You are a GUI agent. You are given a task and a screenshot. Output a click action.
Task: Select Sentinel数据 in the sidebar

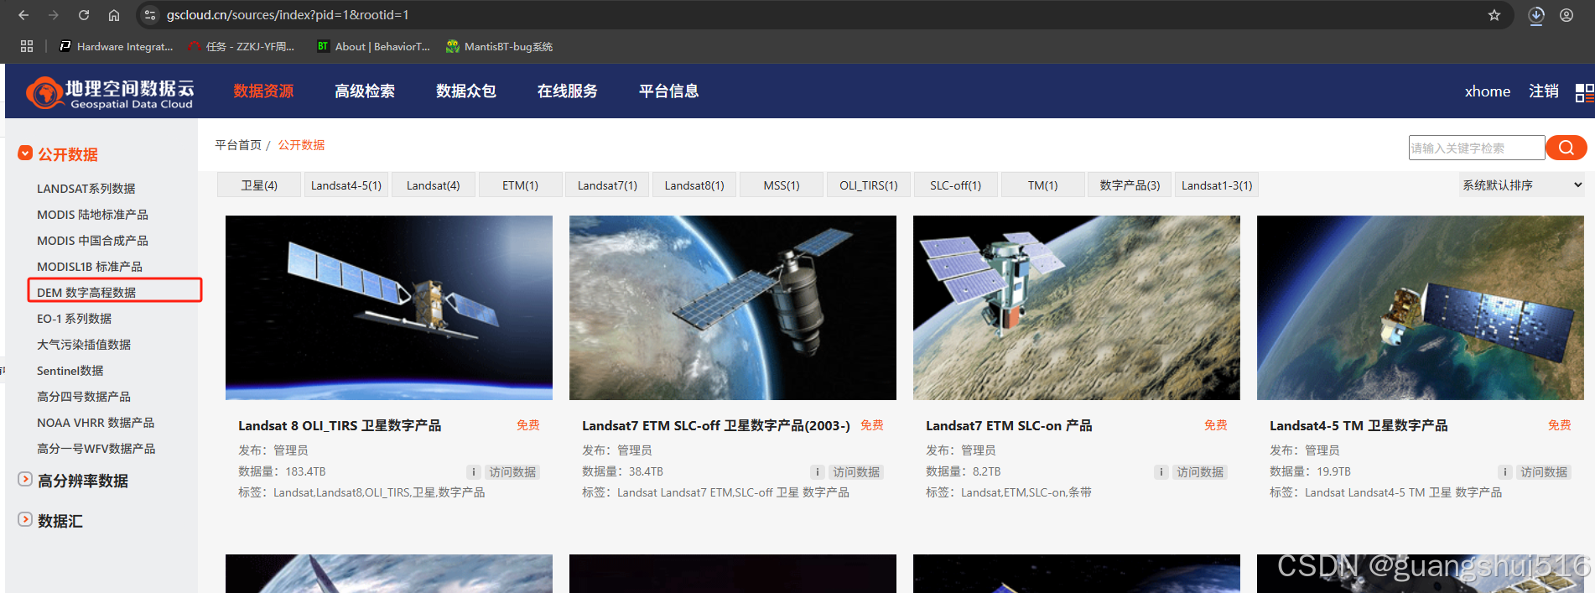point(70,371)
